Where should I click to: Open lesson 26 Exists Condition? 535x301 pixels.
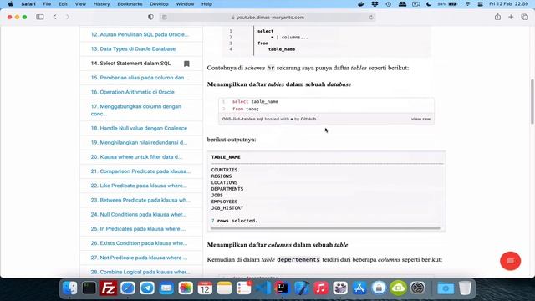(140, 243)
